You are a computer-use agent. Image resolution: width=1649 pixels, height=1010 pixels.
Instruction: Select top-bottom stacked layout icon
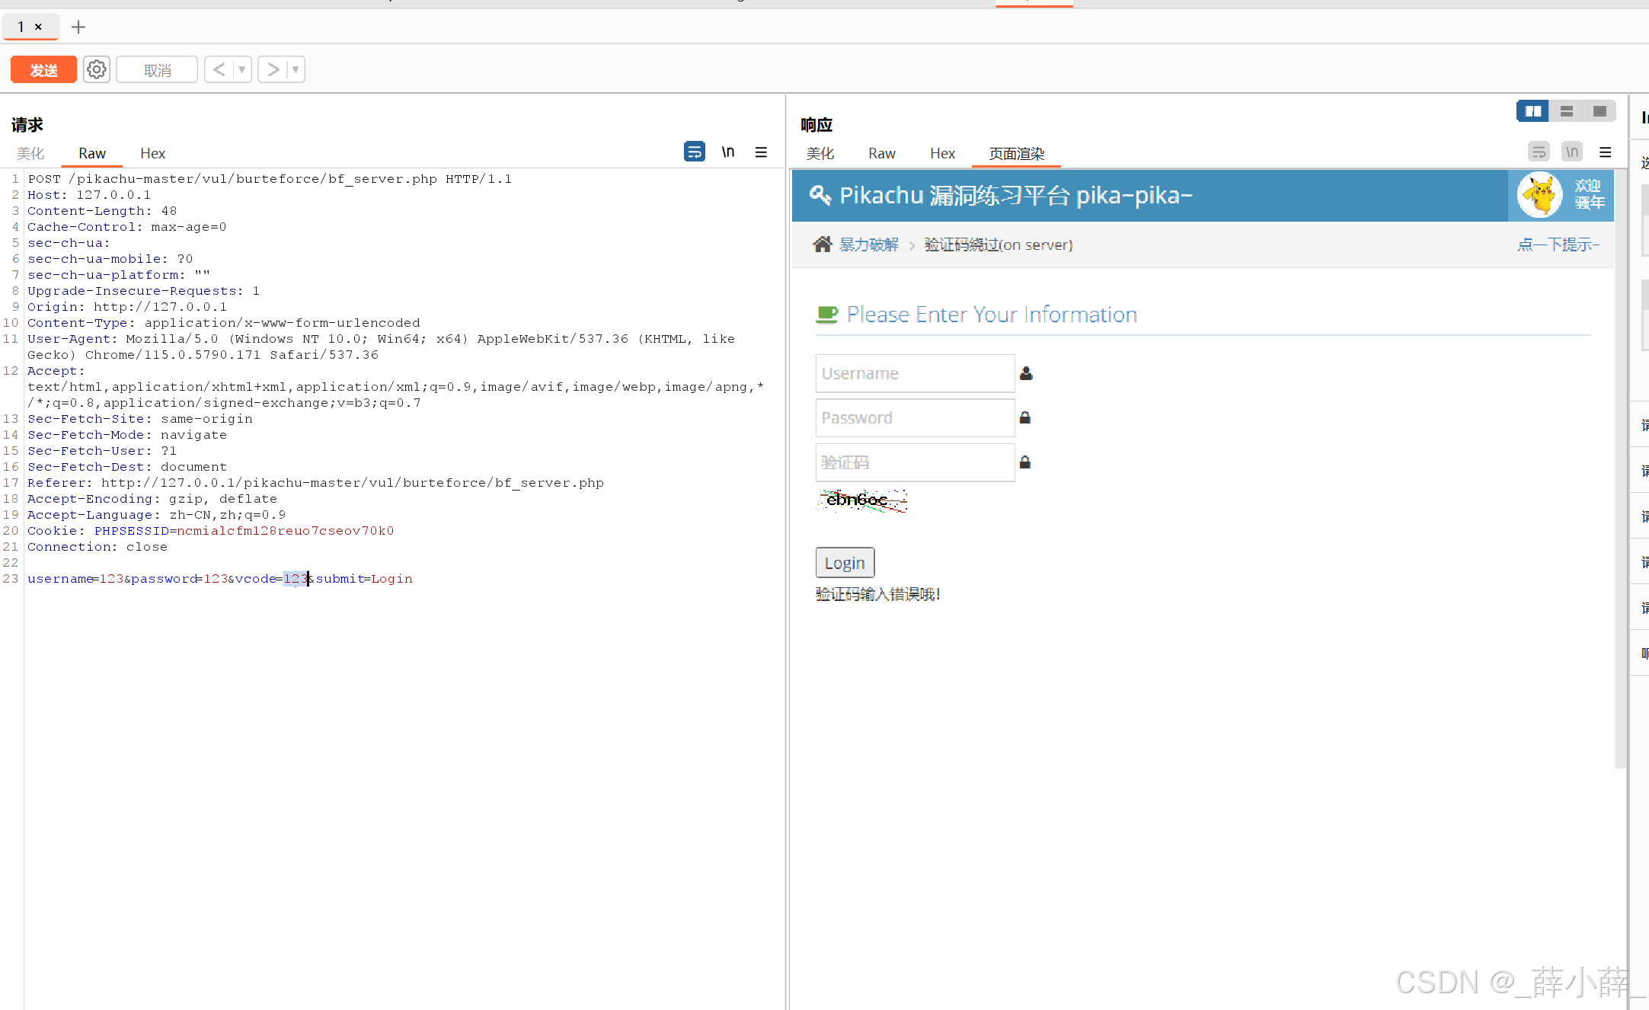pyautogui.click(x=1566, y=111)
